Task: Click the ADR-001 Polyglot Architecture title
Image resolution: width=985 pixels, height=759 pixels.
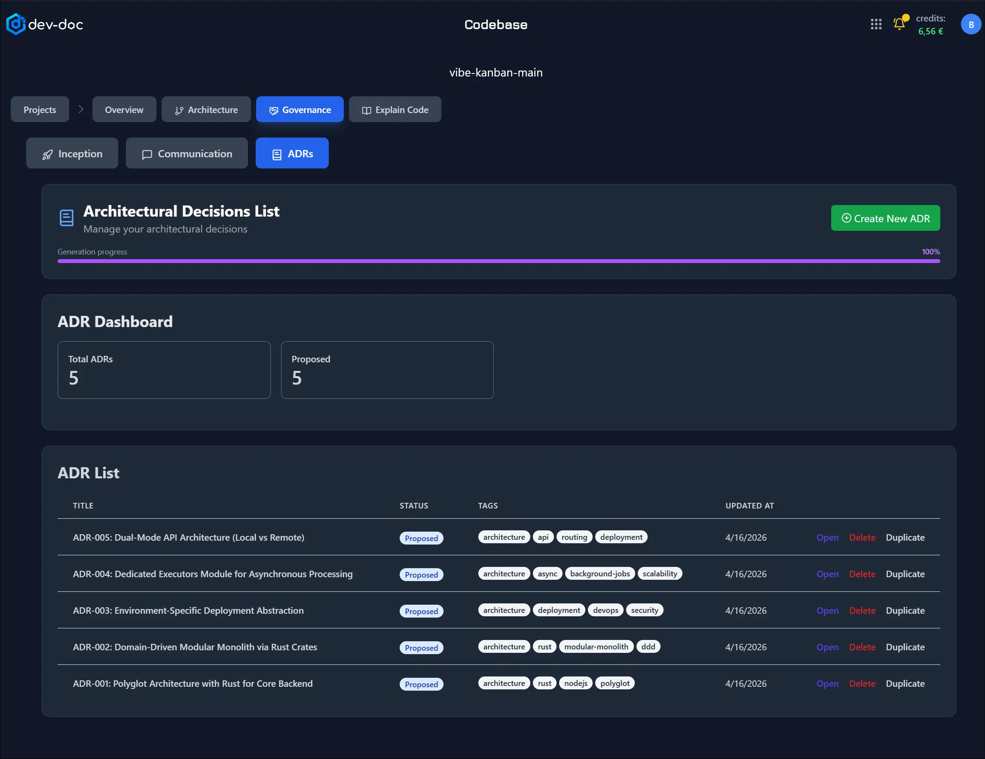Action: (193, 684)
